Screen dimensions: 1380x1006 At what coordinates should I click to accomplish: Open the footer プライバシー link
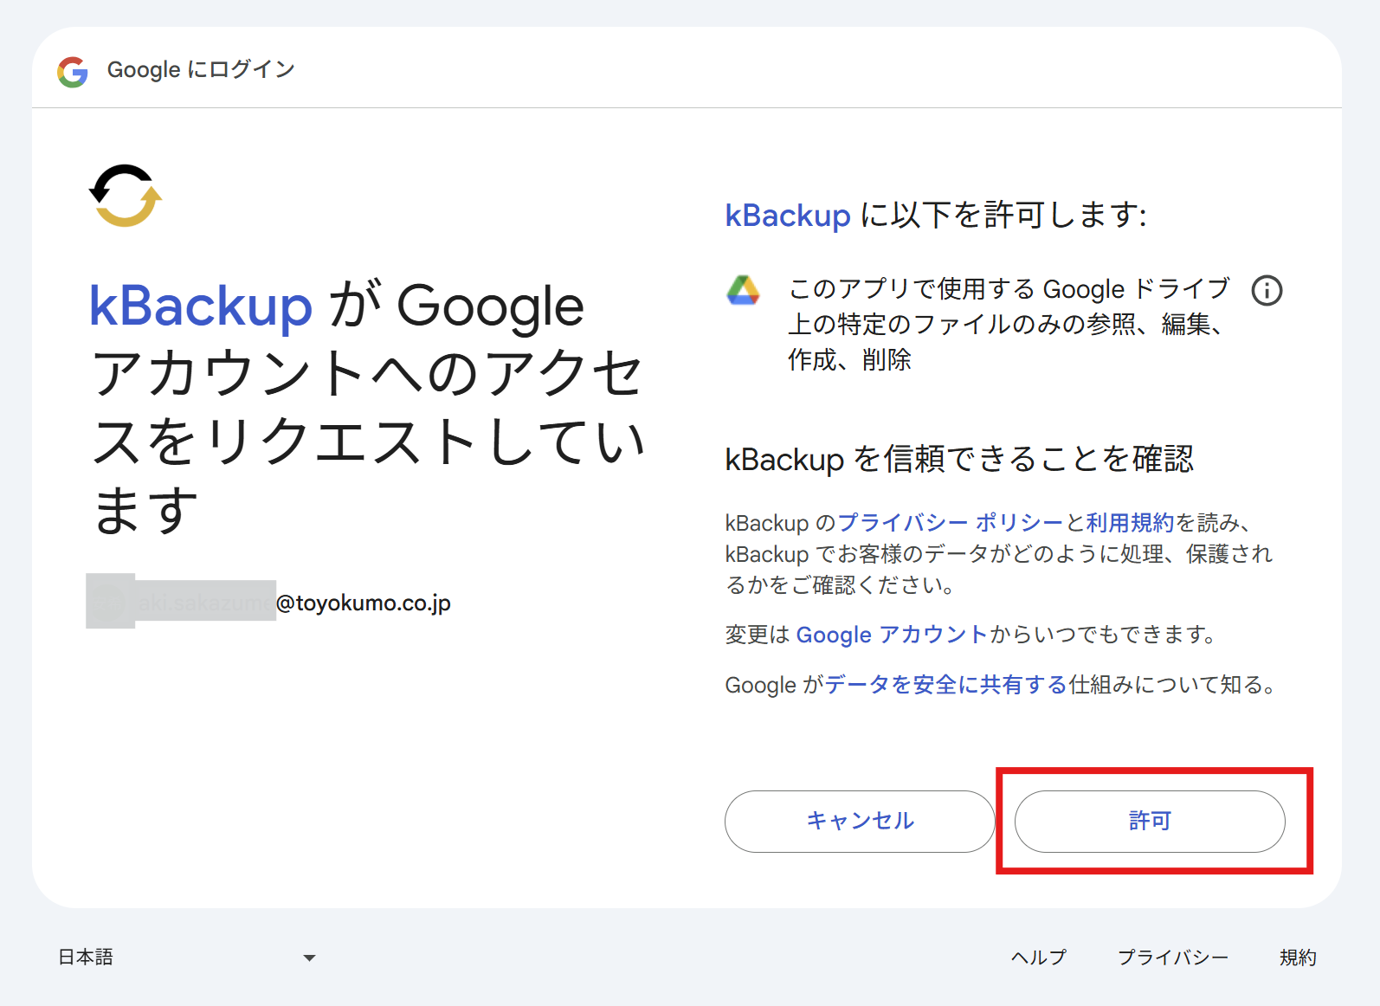tap(1172, 958)
